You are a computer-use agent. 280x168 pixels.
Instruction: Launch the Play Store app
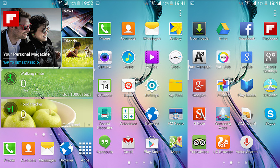click(152, 142)
